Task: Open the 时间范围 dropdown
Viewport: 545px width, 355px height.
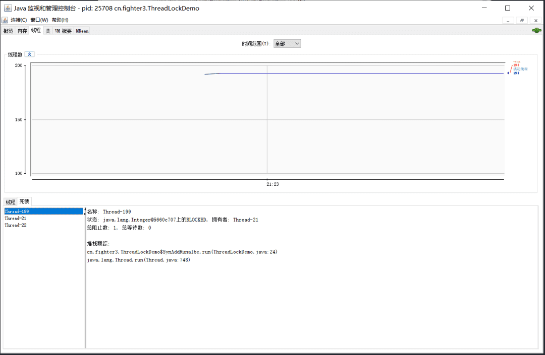Action: point(287,44)
